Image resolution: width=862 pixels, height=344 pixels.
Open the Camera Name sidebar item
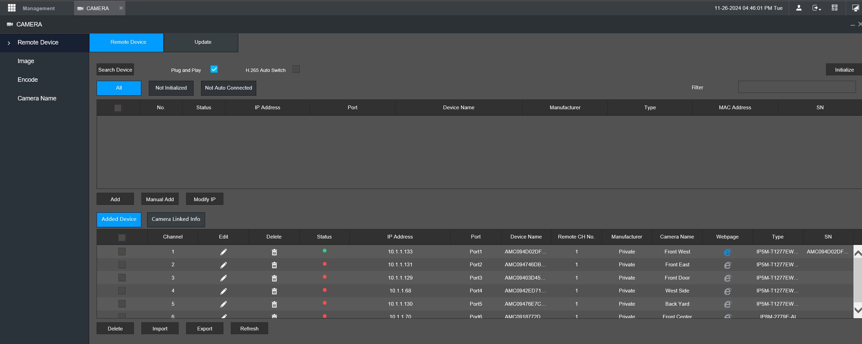[x=37, y=98]
